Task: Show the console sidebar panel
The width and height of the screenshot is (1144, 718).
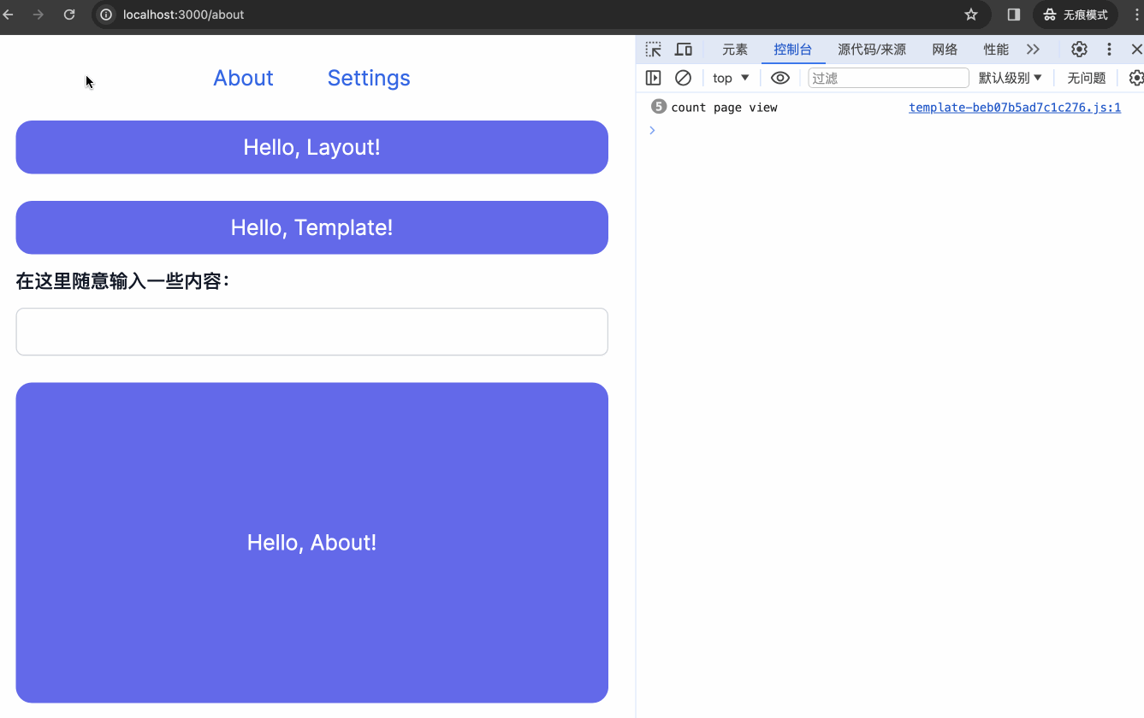Action: tap(653, 78)
